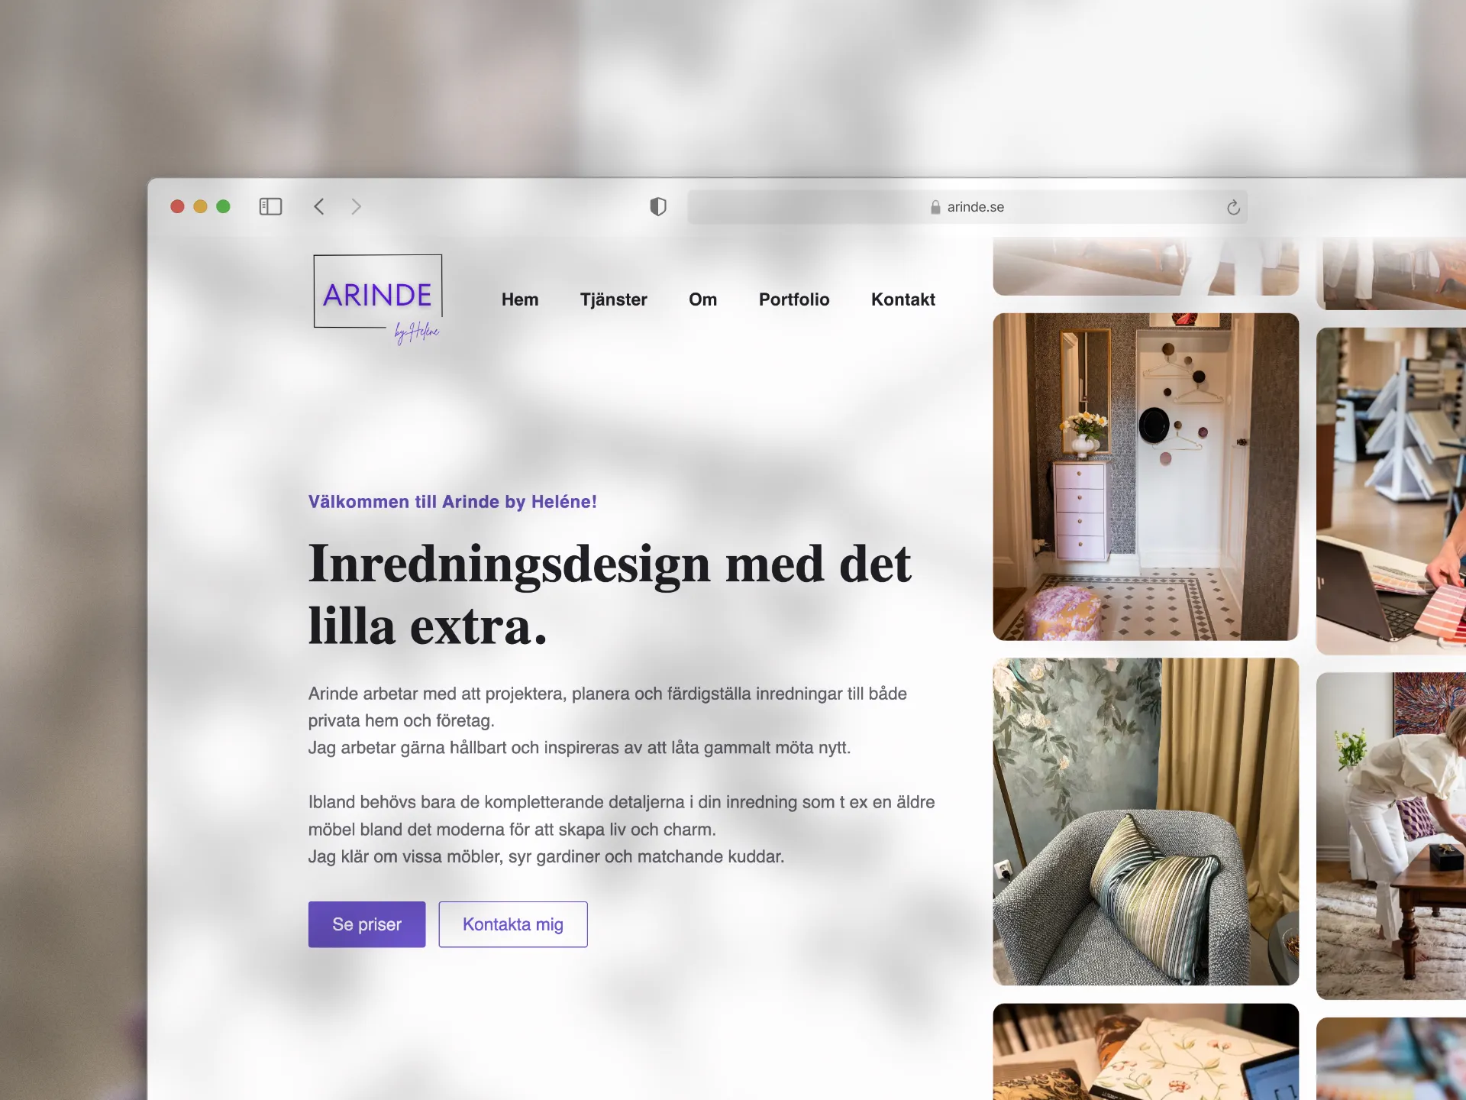This screenshot has height=1100, width=1466.
Task: Click the Kontakta mig button
Action: [513, 924]
